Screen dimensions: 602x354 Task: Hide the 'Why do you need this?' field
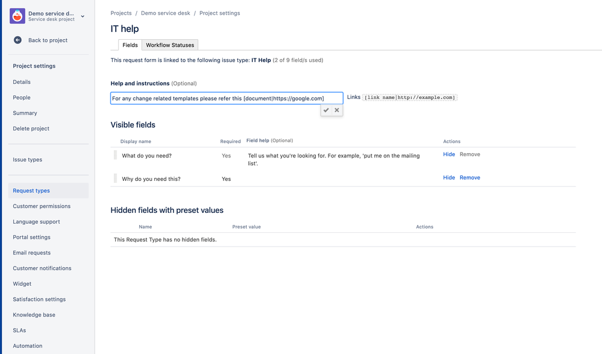click(x=449, y=177)
